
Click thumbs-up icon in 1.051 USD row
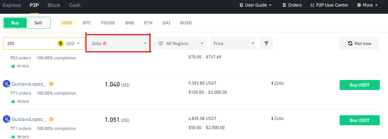point(13,137)
